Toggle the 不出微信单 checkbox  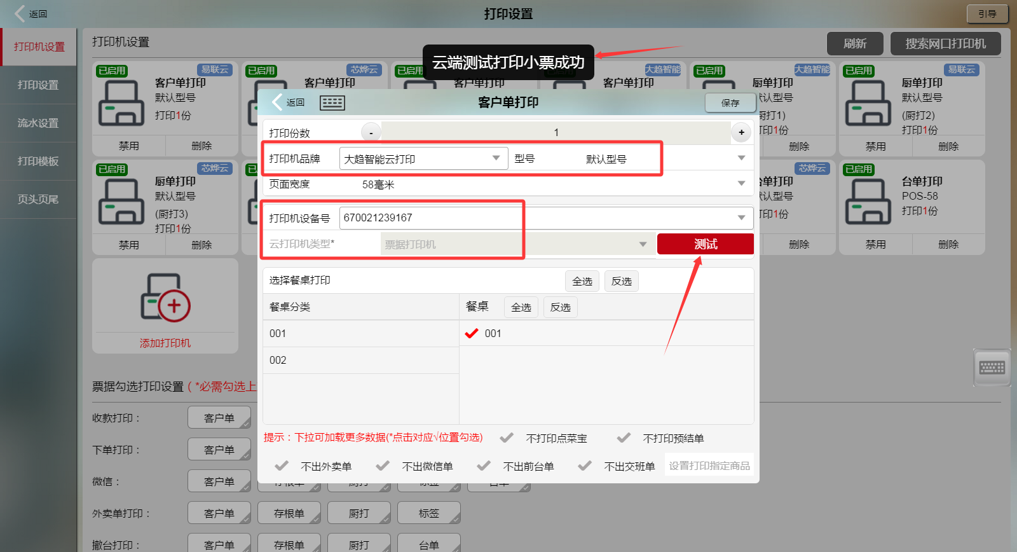point(383,466)
